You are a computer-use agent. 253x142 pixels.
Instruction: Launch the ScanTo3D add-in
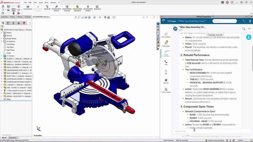click(x=47, y=8)
